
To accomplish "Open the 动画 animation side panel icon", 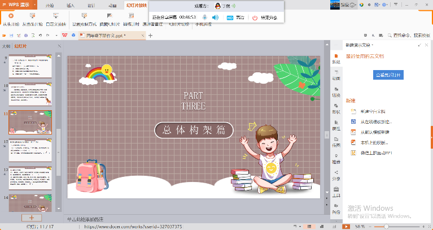I will [336, 79].
